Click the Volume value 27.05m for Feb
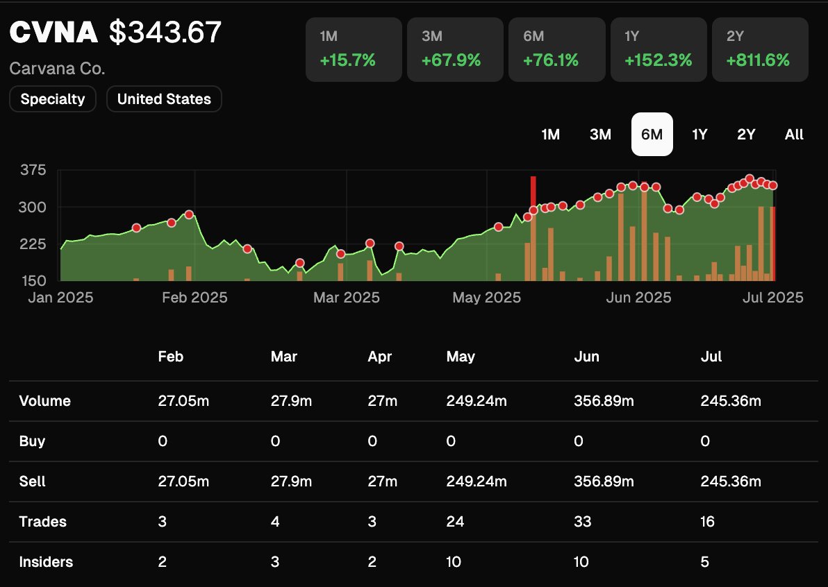Screen dimensions: 828x587 183,401
